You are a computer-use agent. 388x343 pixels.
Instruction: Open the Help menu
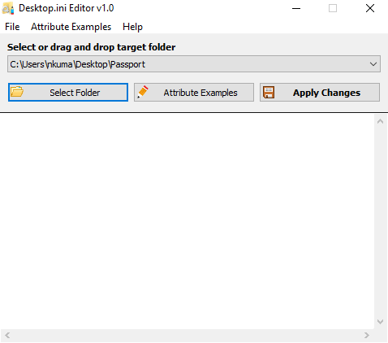click(132, 27)
